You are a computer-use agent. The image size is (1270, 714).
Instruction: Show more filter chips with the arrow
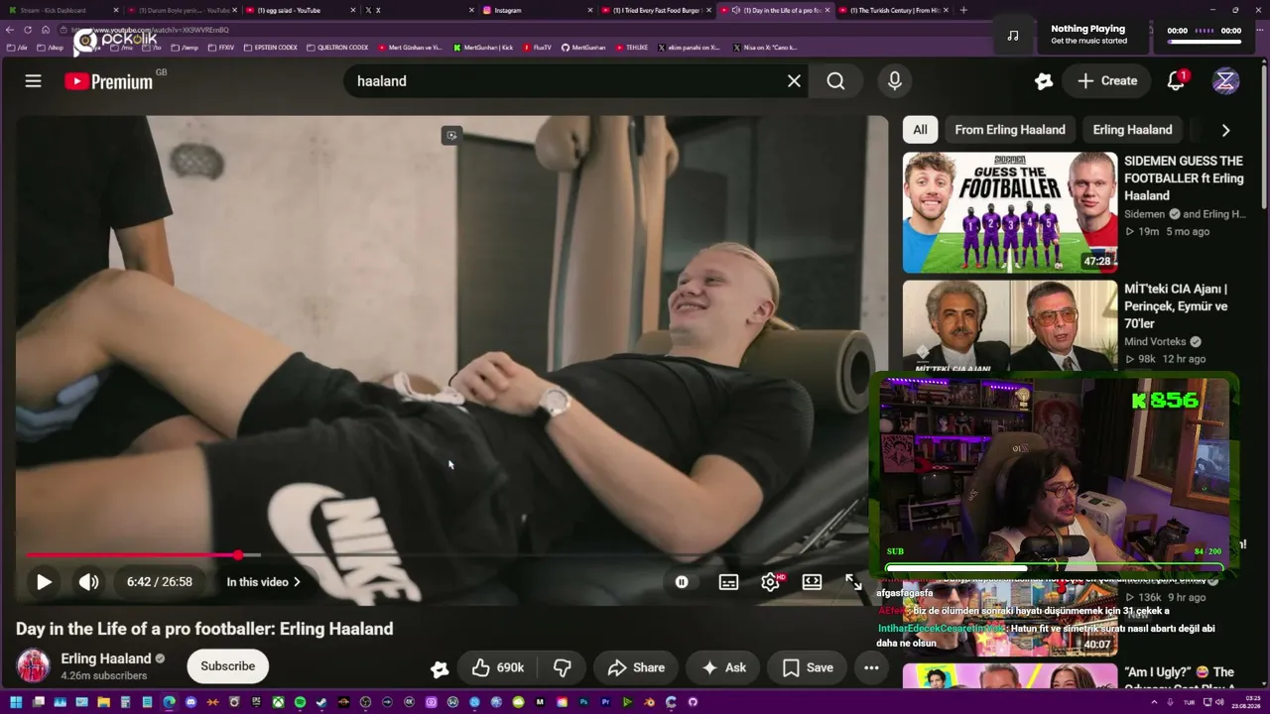point(1225,130)
